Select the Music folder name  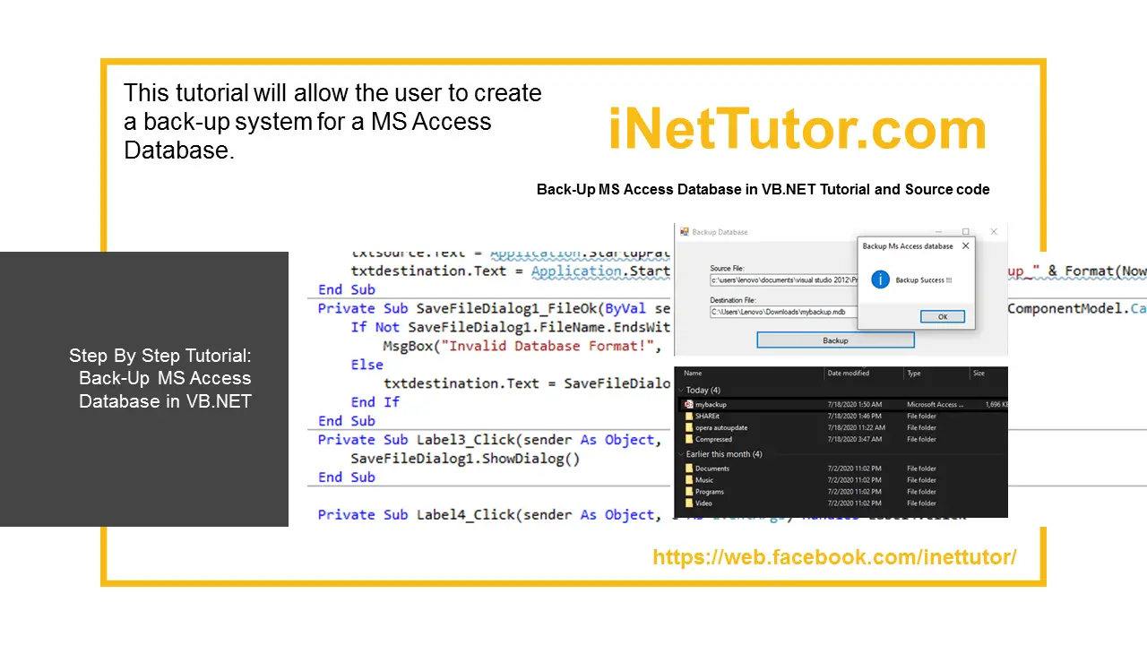704,480
